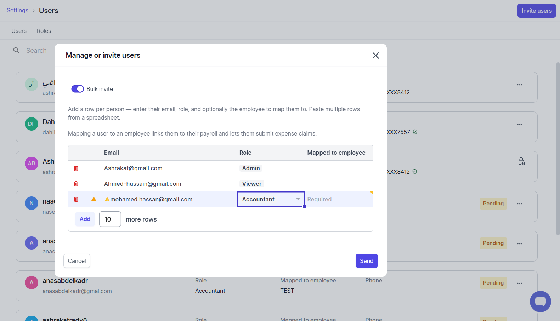Open more options for the first user card
The image size is (560, 321).
(x=520, y=85)
